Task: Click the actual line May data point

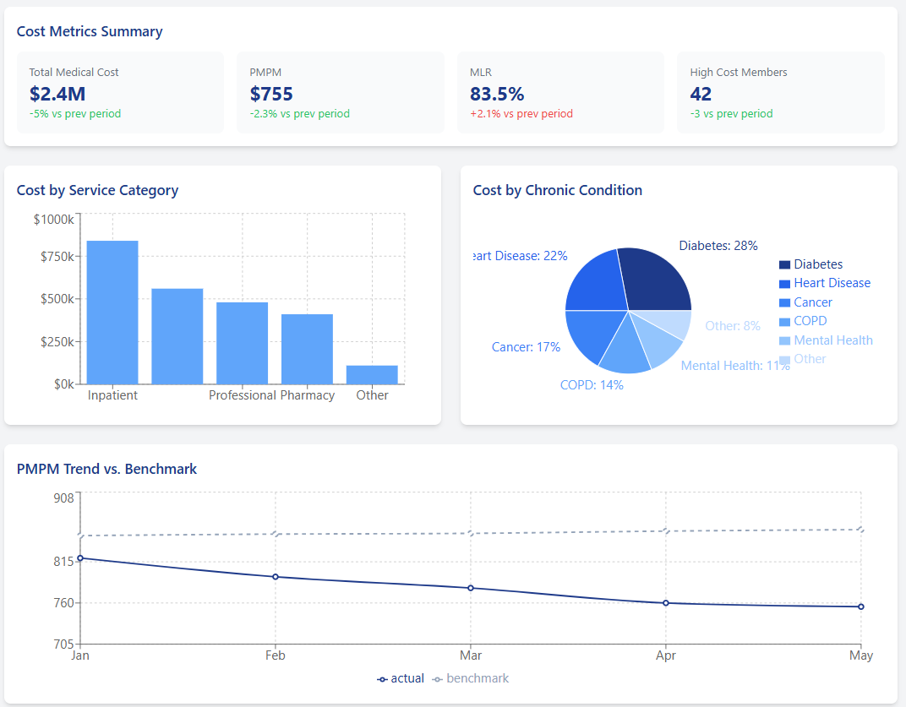Action: pos(861,606)
